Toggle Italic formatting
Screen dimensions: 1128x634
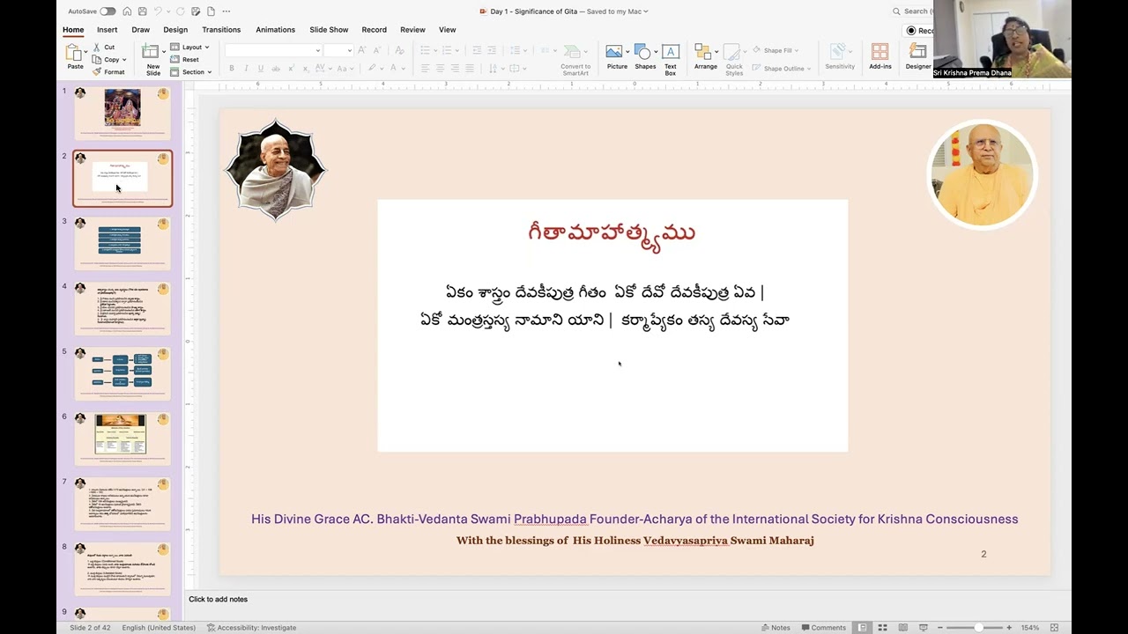[x=246, y=68]
